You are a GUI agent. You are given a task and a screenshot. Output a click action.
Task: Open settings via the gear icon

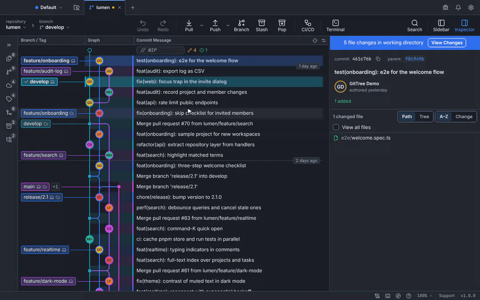471,7
